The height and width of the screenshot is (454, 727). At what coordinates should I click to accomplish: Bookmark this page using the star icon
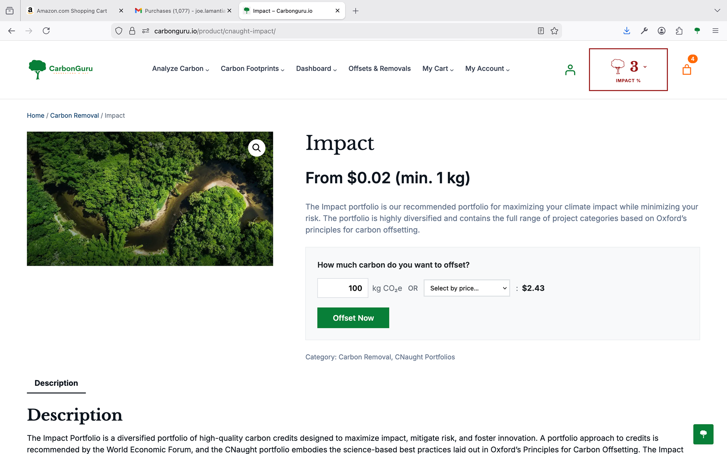coord(554,31)
